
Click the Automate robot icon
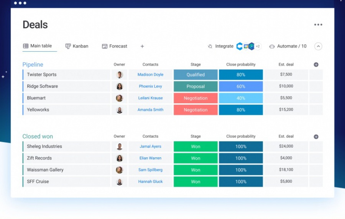tap(272, 46)
